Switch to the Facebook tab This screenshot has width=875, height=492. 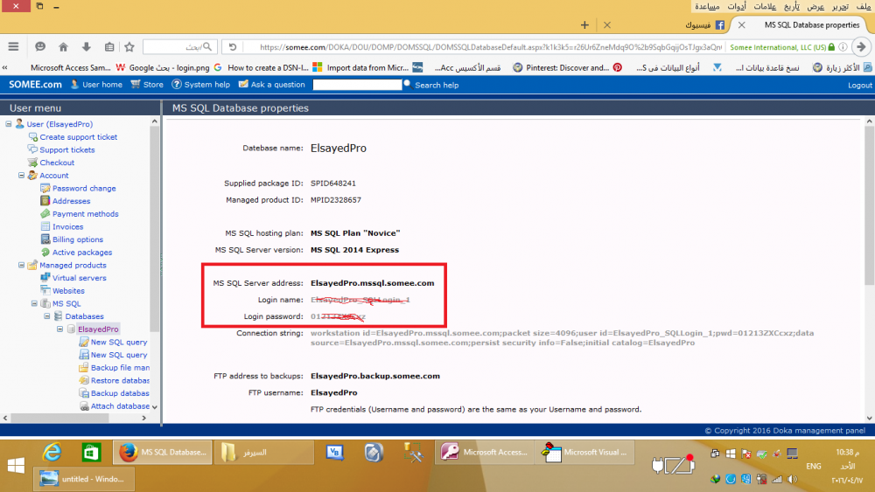point(704,25)
